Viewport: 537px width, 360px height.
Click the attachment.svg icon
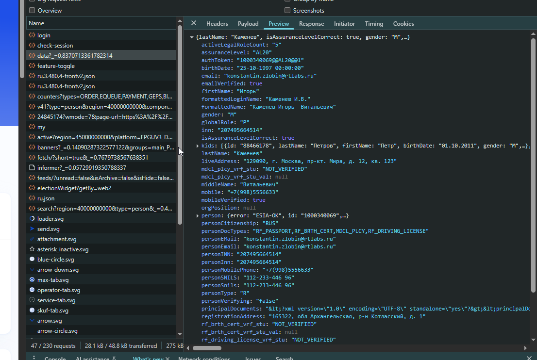[32, 239]
